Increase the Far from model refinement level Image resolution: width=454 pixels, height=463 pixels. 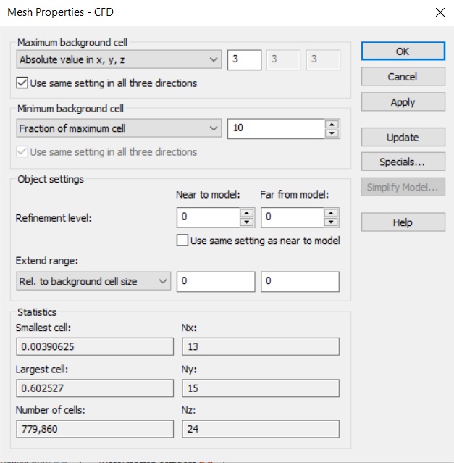[x=332, y=213]
